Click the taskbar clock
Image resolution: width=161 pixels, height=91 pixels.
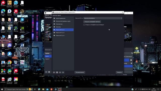[154, 89]
